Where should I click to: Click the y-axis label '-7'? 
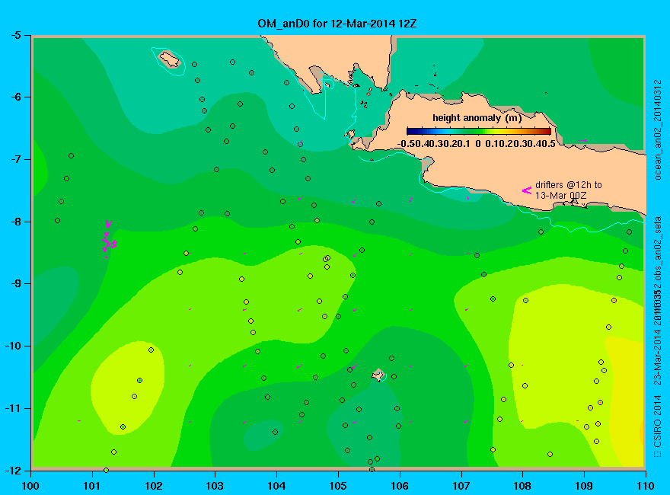pos(15,159)
